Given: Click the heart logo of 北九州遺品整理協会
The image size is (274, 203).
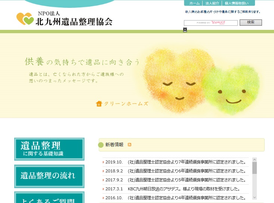Looking at the screenshot, I should [x=25, y=19].
